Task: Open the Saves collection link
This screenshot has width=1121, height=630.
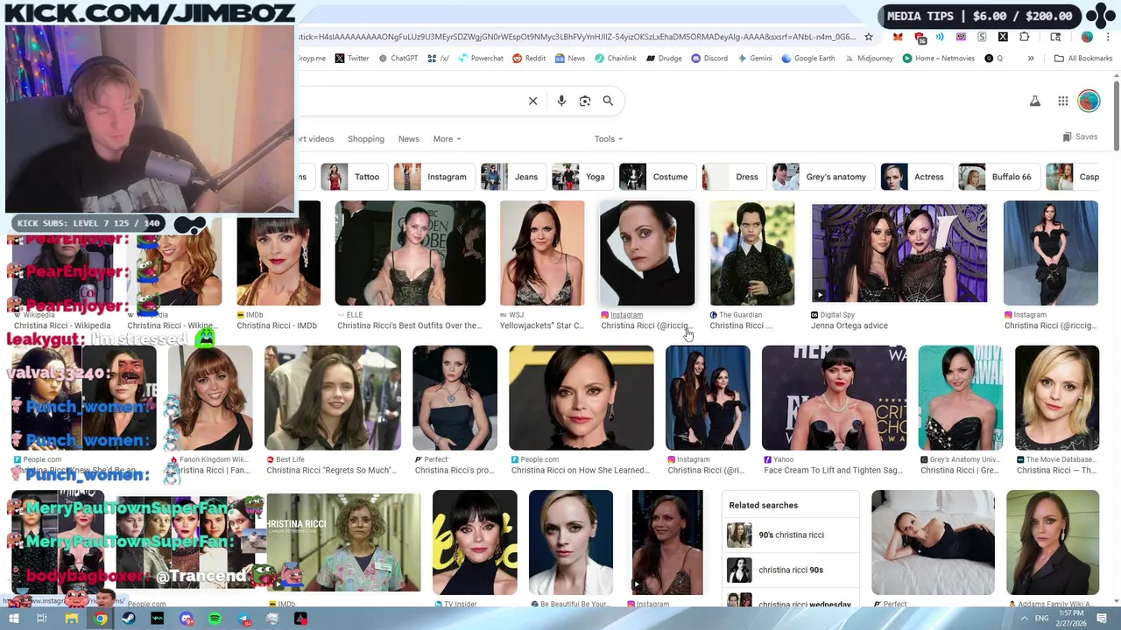Action: click(x=1080, y=137)
